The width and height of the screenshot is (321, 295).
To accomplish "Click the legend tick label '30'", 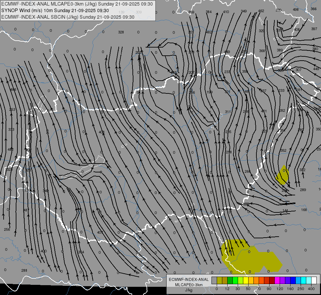I will tap(237, 289).
